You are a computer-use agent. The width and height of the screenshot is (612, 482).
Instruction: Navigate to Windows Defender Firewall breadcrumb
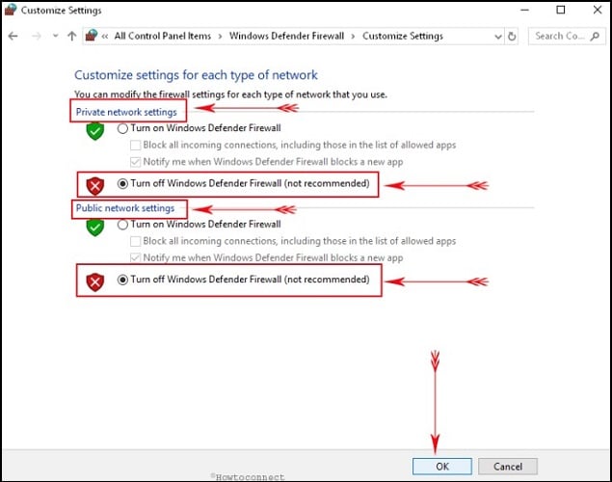coord(286,36)
